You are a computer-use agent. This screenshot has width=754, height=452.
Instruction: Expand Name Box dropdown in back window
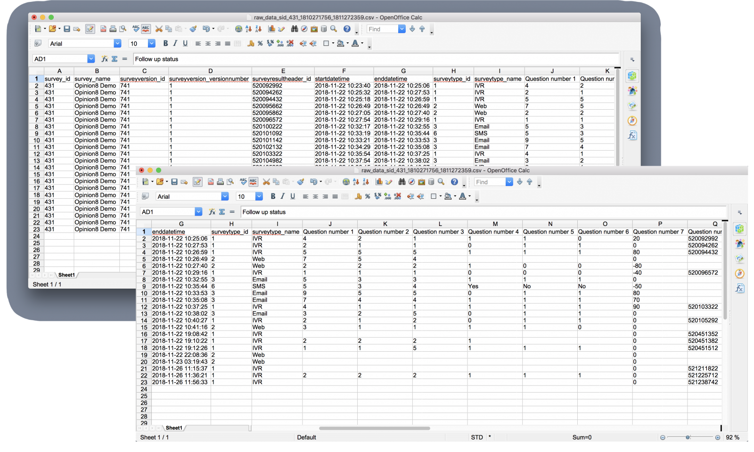click(x=91, y=59)
